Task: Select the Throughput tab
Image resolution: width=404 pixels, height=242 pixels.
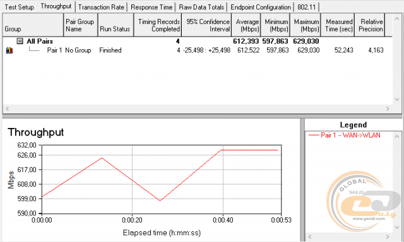Action: point(56,6)
